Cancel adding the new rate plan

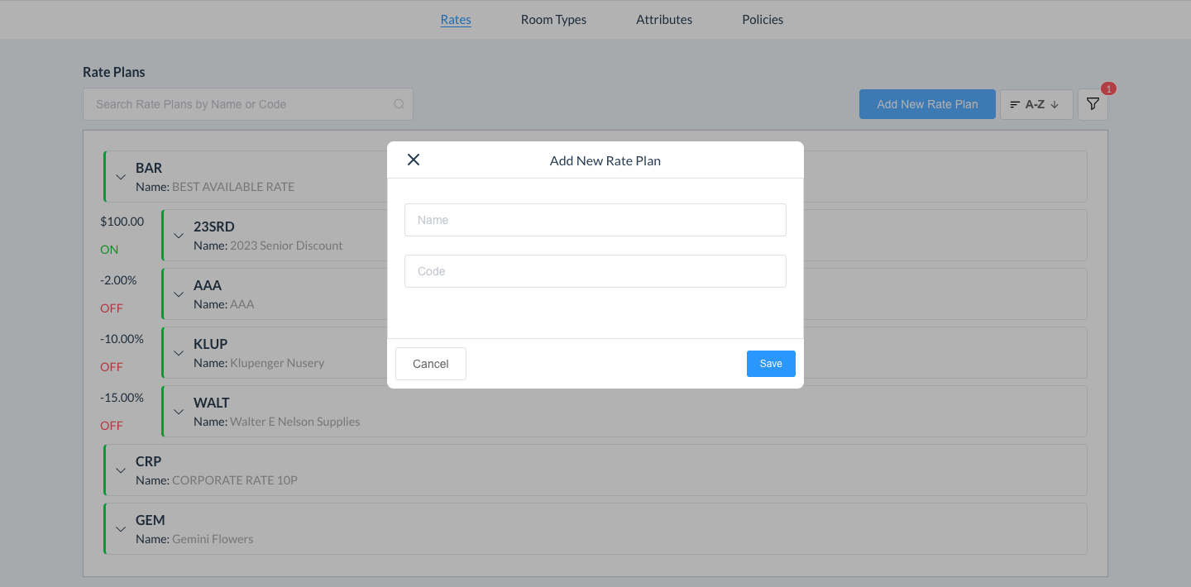(430, 363)
